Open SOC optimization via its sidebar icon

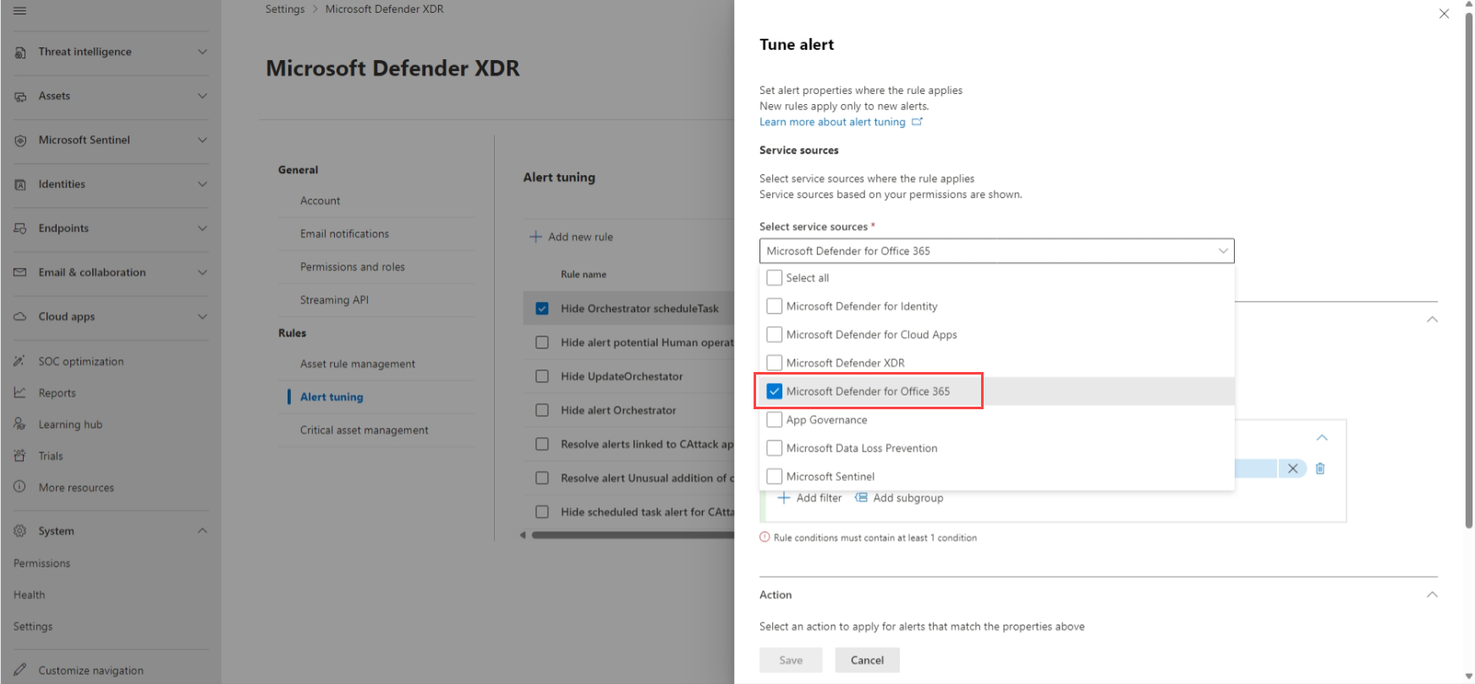pyautogui.click(x=19, y=361)
